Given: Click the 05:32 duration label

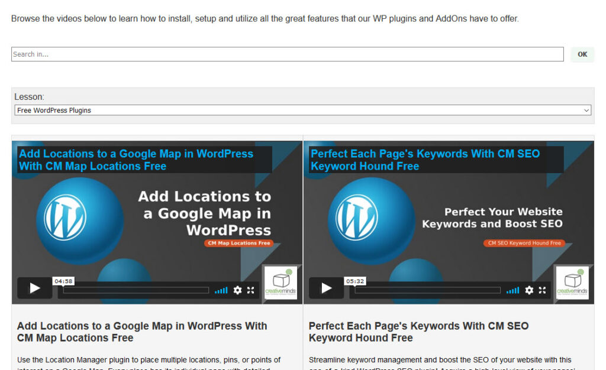Looking at the screenshot, I should (x=355, y=281).
